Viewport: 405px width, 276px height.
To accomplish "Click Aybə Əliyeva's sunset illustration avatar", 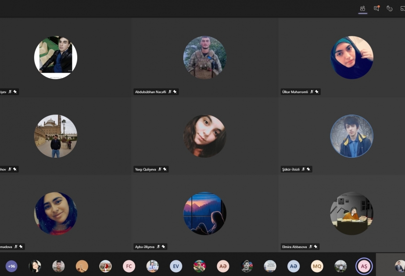I will [x=205, y=213].
